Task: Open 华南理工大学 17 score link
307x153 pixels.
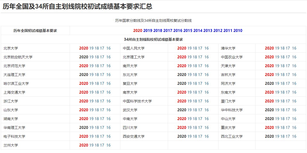Action: 102,128
